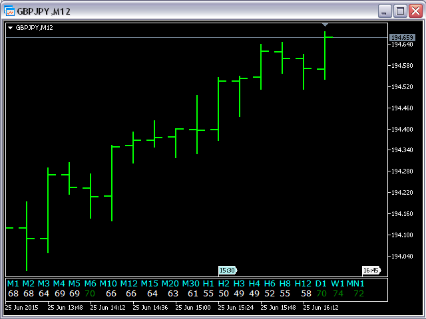Screen dimensions: 426x319
Task: Select the M1 timeframe label
Action: (13, 284)
